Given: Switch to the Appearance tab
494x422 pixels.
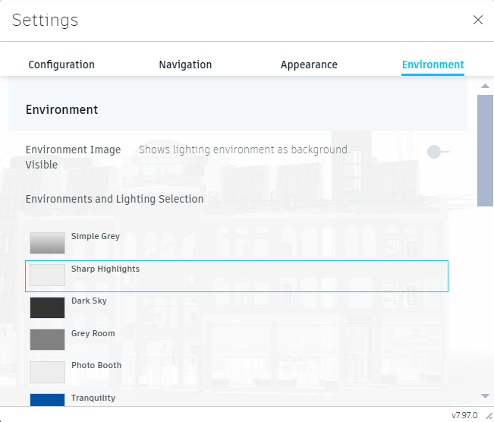Looking at the screenshot, I should pyautogui.click(x=309, y=65).
